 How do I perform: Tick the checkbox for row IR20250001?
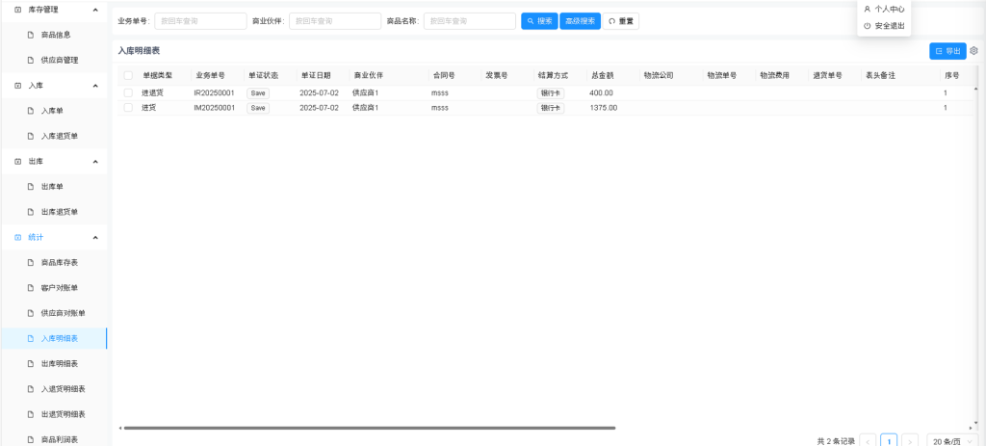click(128, 92)
